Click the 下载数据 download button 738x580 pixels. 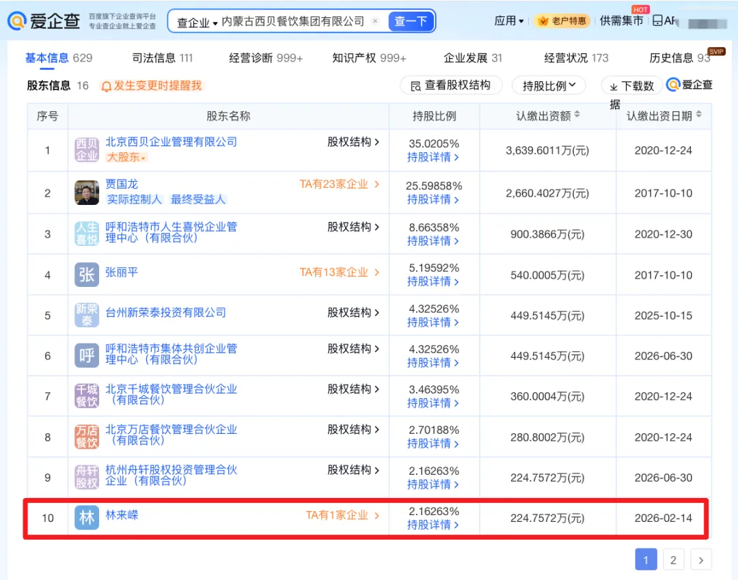pos(631,86)
